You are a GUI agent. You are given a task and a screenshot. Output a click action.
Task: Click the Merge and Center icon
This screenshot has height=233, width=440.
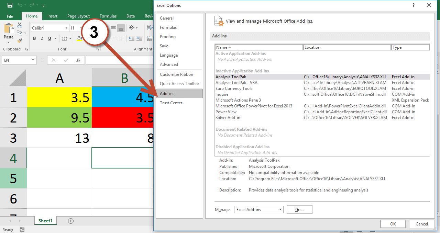pyautogui.click(x=150, y=38)
